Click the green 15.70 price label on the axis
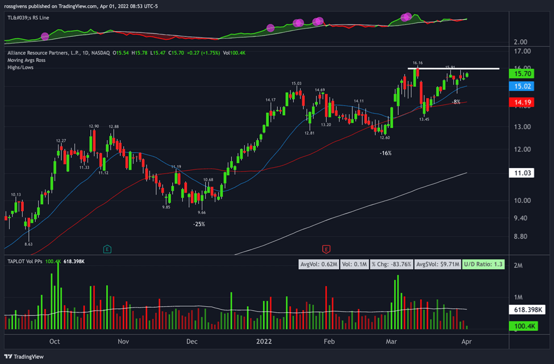The width and height of the screenshot is (554, 364). [x=521, y=73]
